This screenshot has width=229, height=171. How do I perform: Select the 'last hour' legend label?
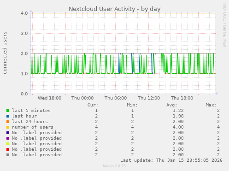(x=24, y=116)
